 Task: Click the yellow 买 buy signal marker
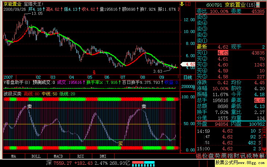pyautogui.click(x=120, y=144)
